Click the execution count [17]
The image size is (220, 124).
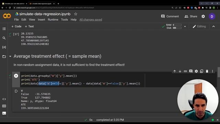[16, 34]
